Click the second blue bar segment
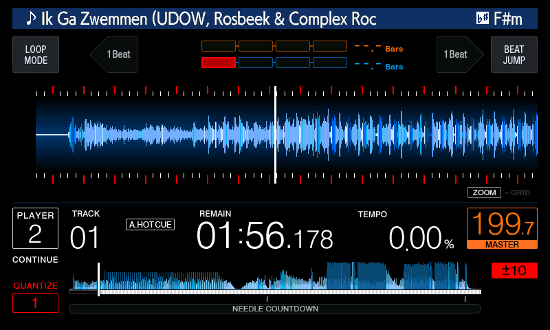The image size is (550, 330). point(256,63)
